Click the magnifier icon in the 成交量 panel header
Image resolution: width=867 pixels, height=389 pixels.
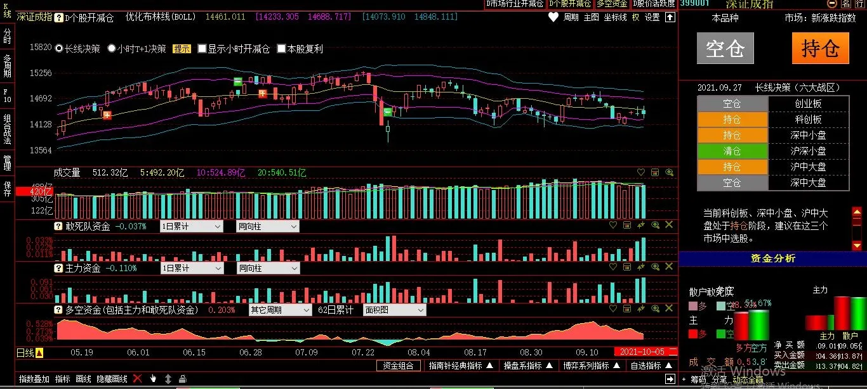(x=670, y=172)
